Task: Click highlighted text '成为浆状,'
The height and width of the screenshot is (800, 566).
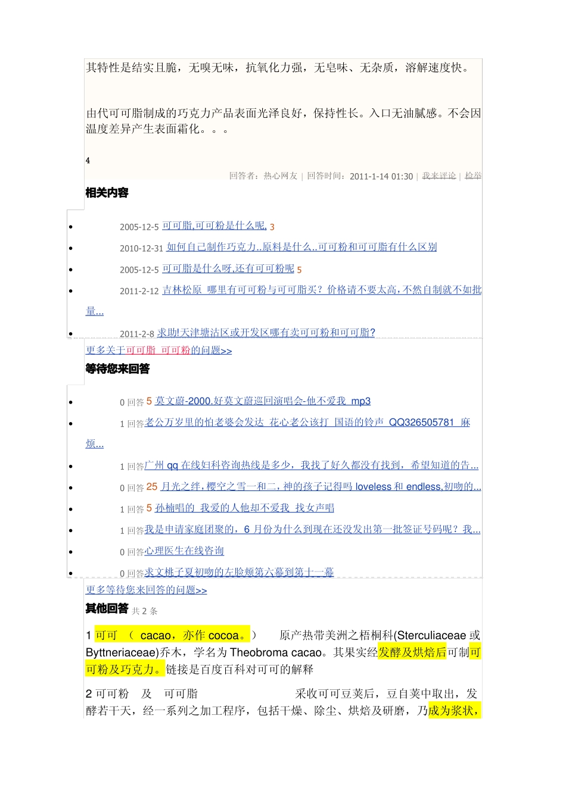Action: click(x=455, y=711)
